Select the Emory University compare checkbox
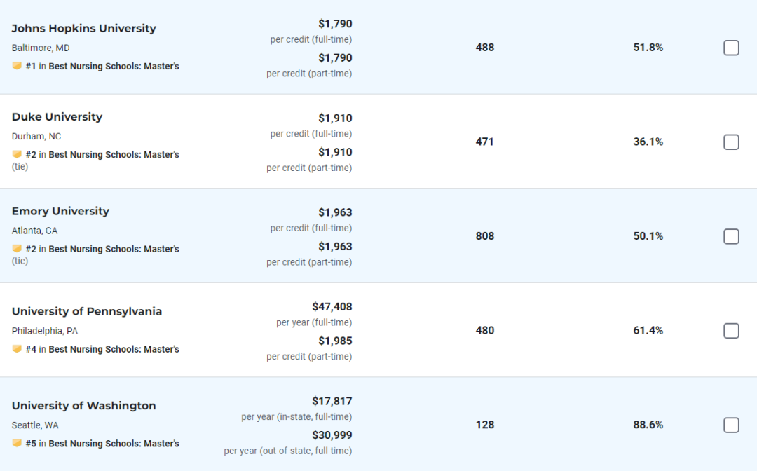This screenshot has width=757, height=471. pyautogui.click(x=731, y=236)
